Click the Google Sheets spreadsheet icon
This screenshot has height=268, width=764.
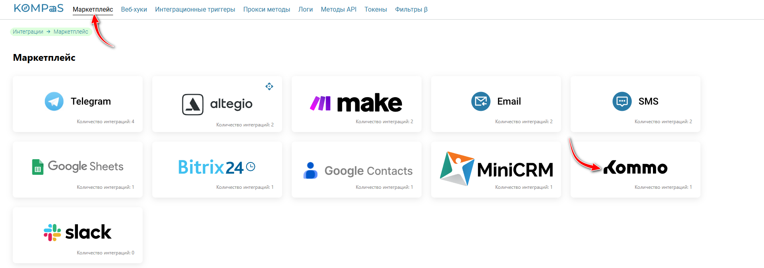point(38,167)
